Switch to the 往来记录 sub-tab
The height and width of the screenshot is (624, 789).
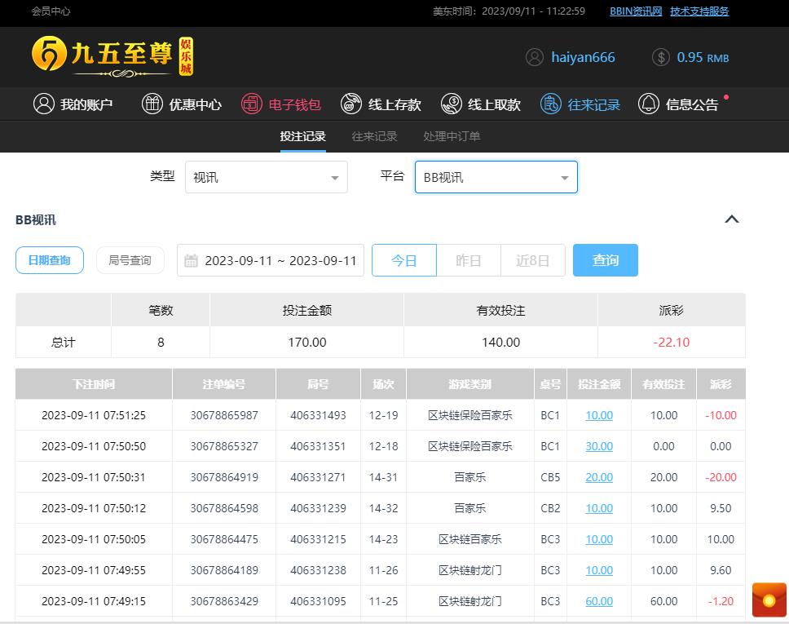coord(374,136)
